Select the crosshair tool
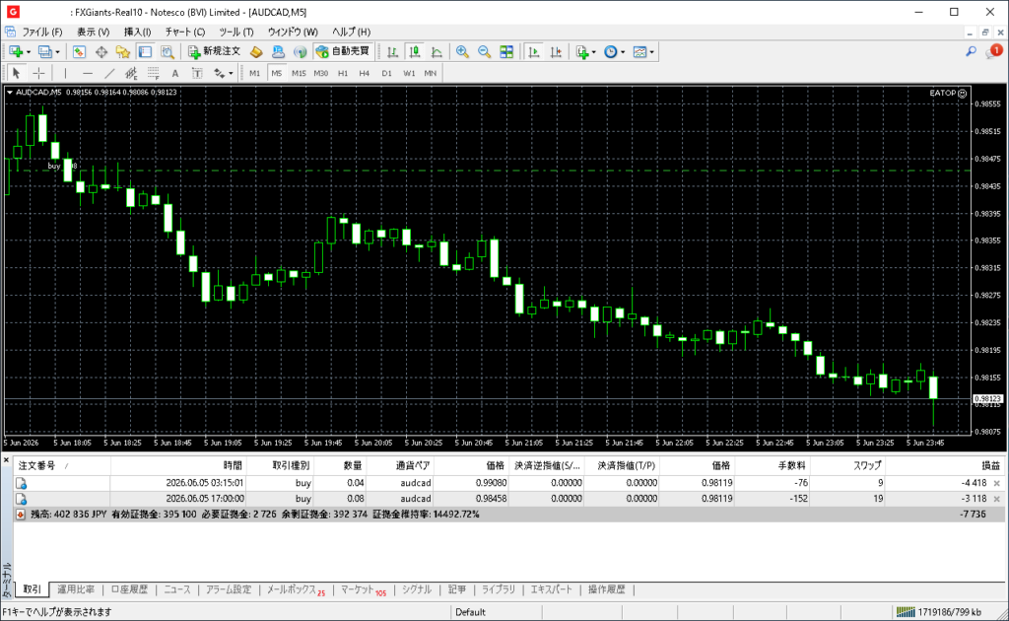The image size is (1009, 621). tap(38, 73)
